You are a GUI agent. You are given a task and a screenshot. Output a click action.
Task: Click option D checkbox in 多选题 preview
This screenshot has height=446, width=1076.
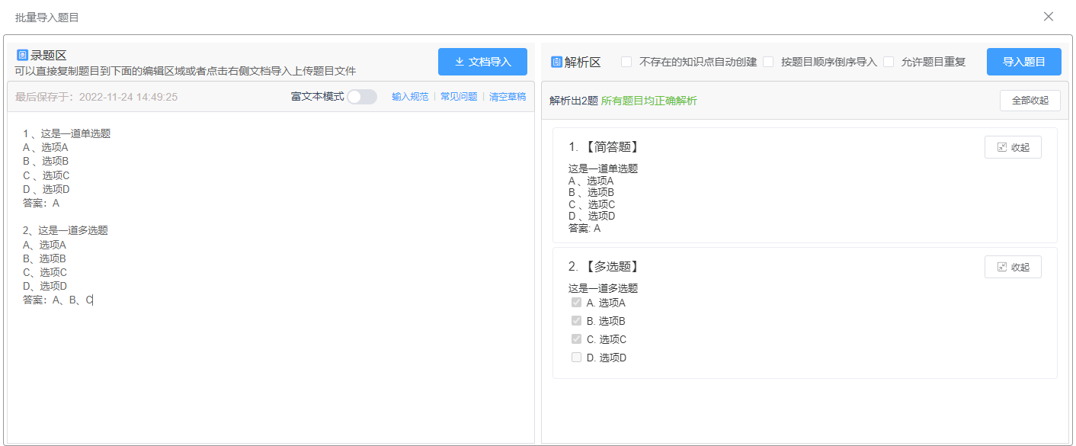pyautogui.click(x=576, y=358)
